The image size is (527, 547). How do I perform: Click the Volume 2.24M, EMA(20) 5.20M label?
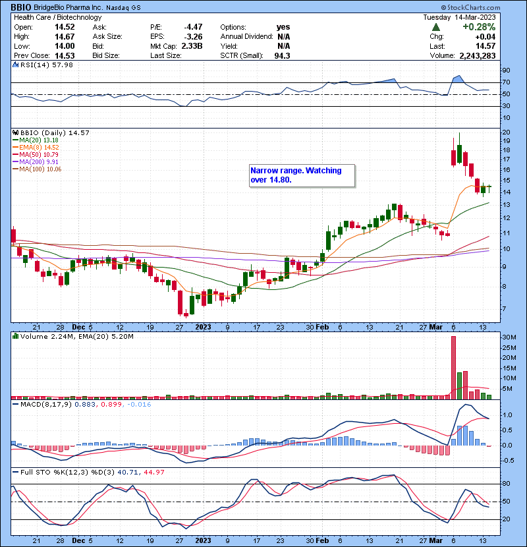[76, 337]
